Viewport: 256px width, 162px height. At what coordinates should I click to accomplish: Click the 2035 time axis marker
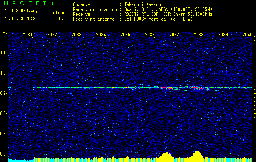(125, 35)
